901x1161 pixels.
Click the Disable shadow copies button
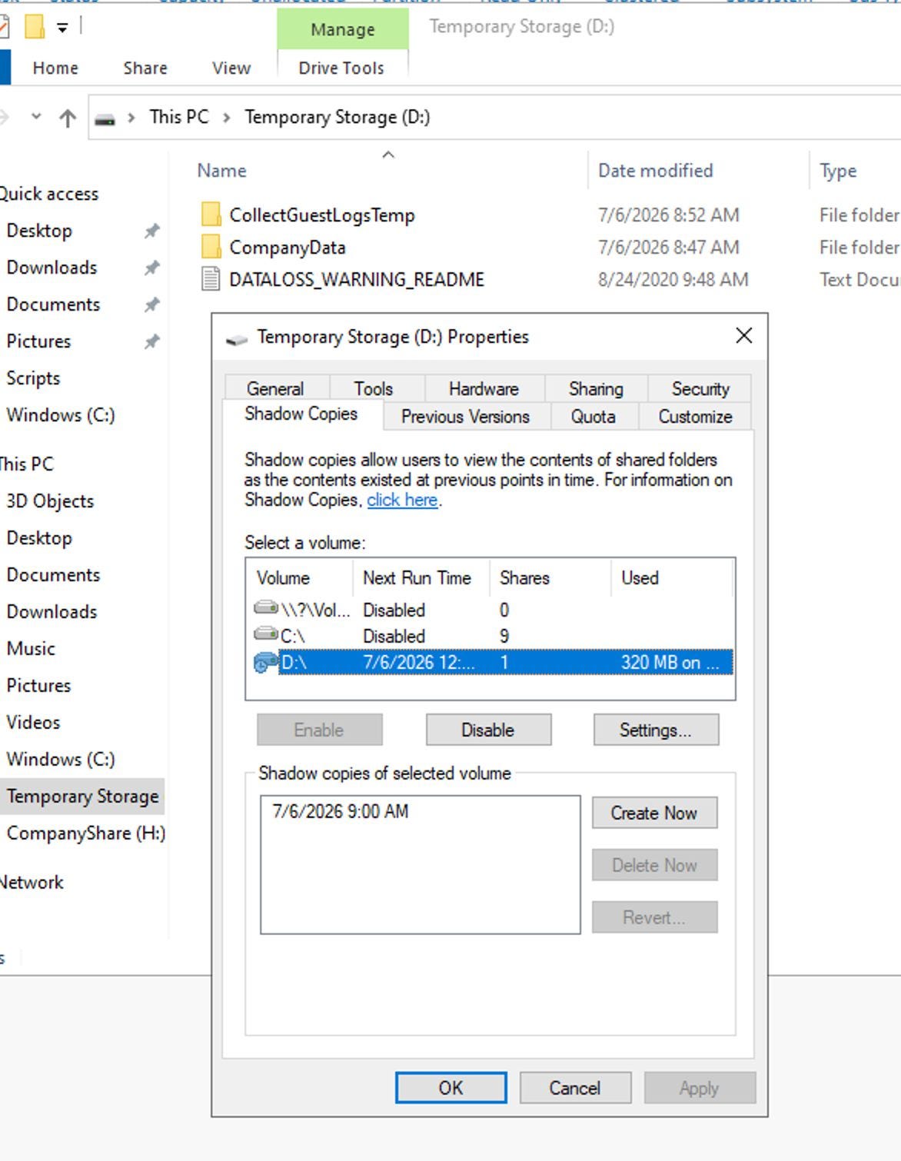click(488, 730)
